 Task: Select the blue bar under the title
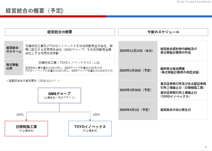159,16
